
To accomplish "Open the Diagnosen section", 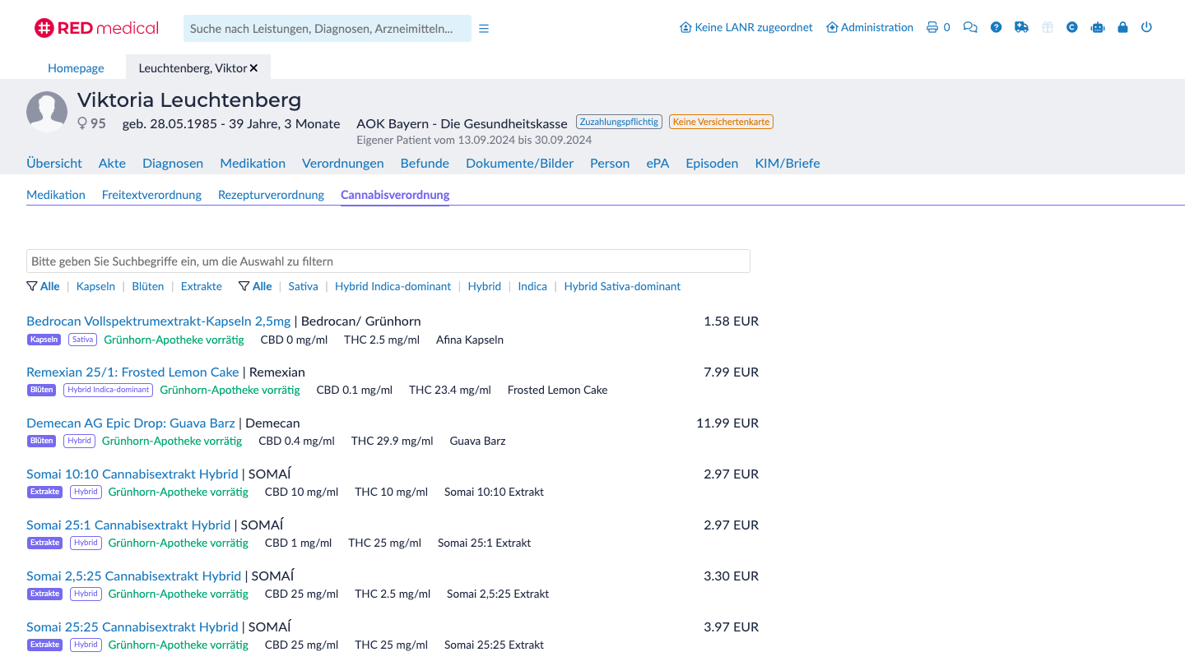I will [173, 163].
